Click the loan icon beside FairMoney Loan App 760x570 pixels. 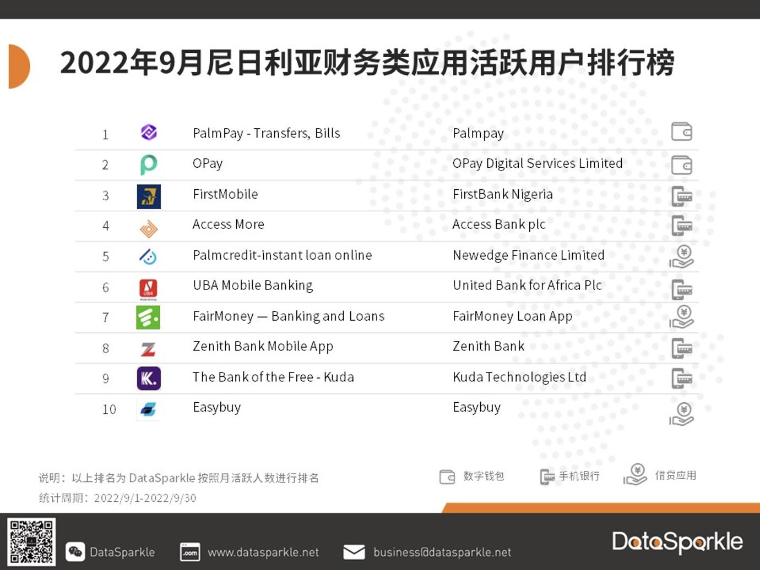tap(681, 317)
